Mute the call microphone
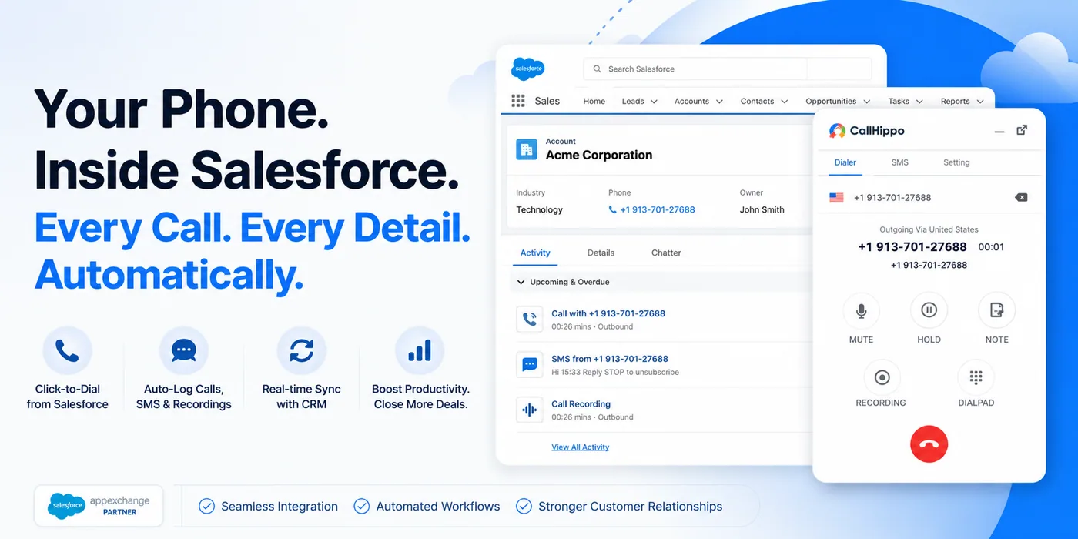 click(862, 310)
